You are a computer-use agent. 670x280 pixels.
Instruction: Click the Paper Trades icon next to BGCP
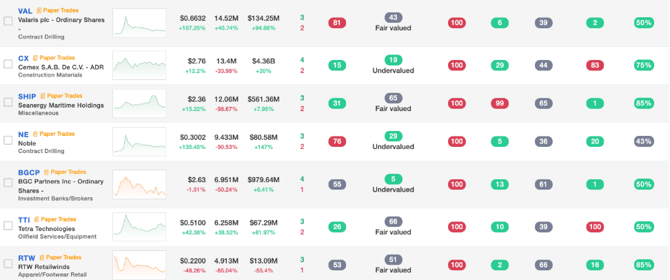point(47,172)
